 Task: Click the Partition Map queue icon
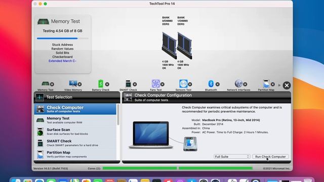[x=266, y=83]
